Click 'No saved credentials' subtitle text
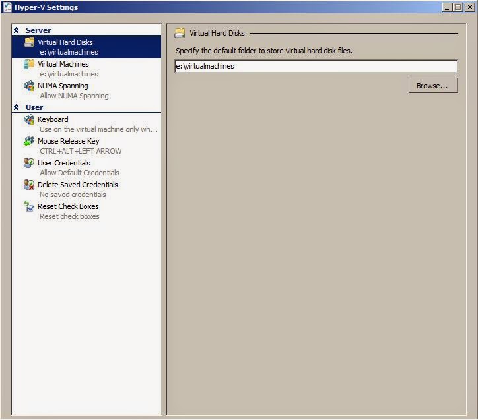 coord(73,195)
